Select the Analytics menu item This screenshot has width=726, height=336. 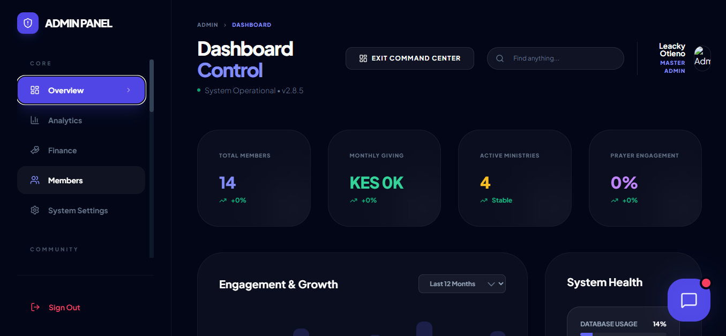pos(65,121)
